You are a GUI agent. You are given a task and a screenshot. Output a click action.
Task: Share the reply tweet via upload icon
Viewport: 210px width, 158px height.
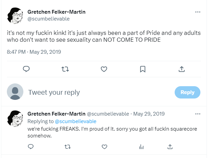click(170, 147)
